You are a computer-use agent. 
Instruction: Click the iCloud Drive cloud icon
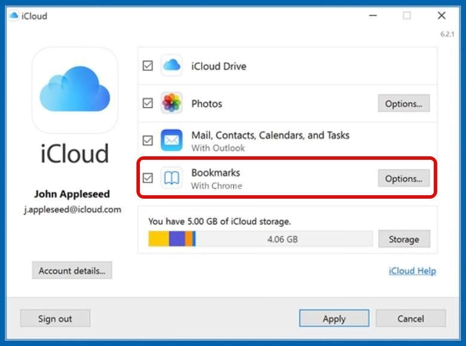coord(172,65)
